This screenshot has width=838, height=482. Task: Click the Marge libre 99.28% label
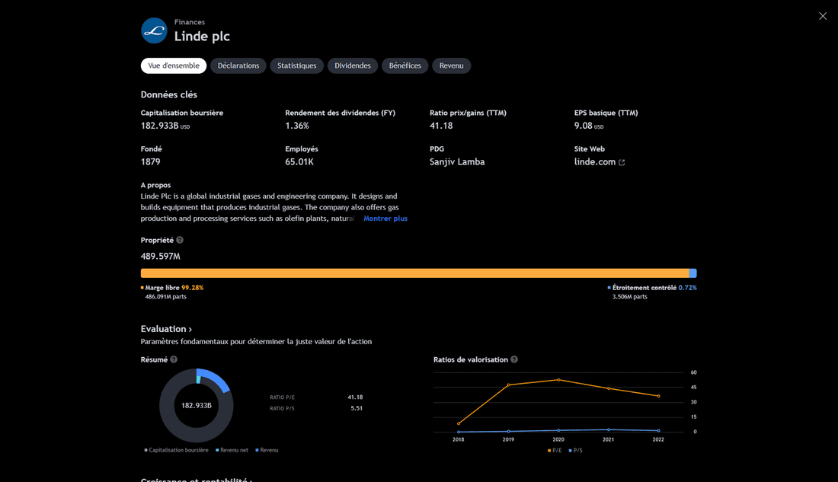(x=172, y=288)
